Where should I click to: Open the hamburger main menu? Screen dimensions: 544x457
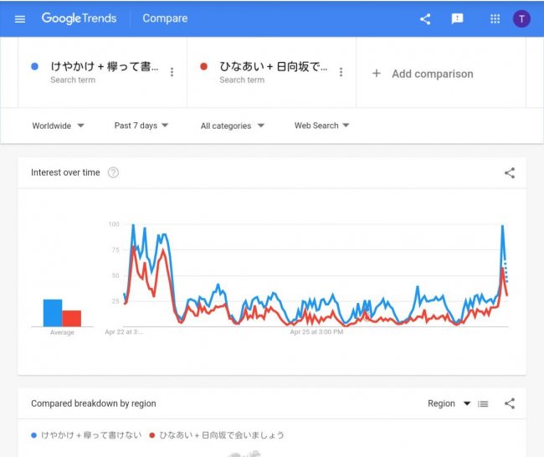click(x=20, y=18)
